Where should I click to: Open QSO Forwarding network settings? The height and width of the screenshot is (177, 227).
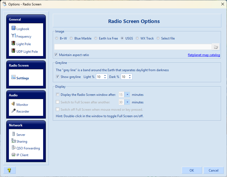click(28, 148)
